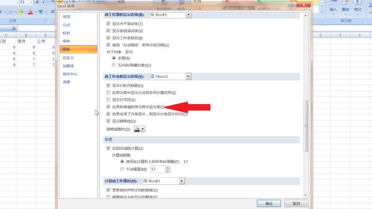Screen dimensions: 372x209
Task: Open workbook display options Book1 dropdown
Action: (x=188, y=15)
